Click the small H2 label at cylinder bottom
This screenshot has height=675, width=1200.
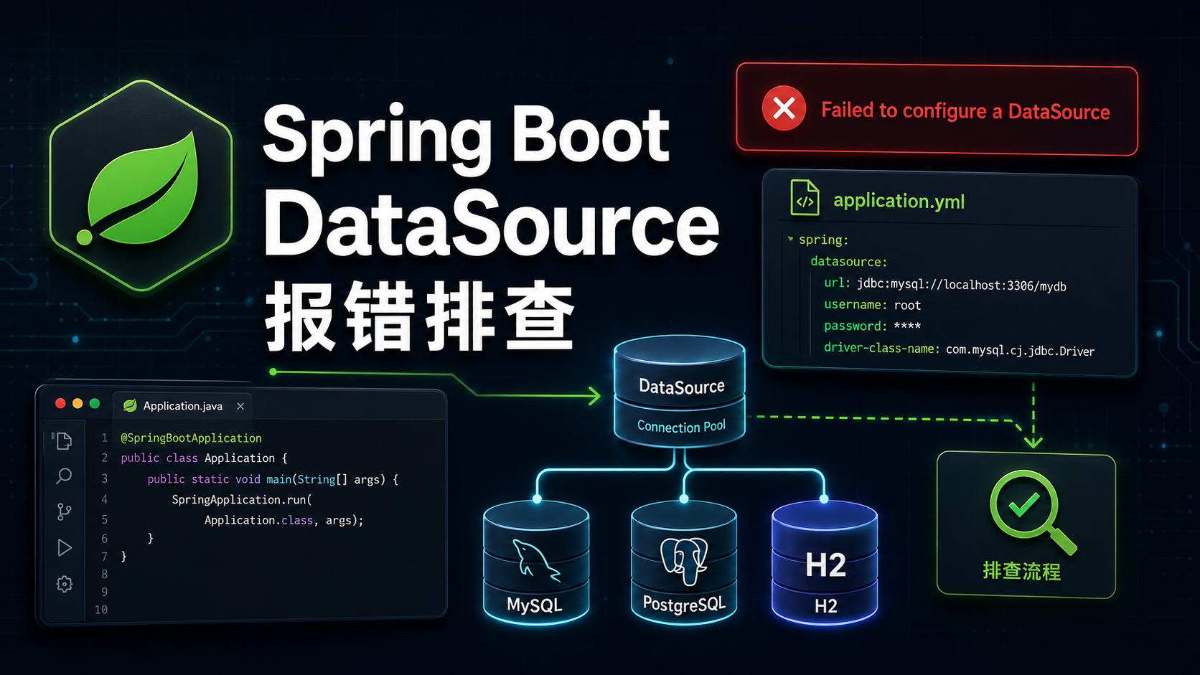(x=825, y=606)
